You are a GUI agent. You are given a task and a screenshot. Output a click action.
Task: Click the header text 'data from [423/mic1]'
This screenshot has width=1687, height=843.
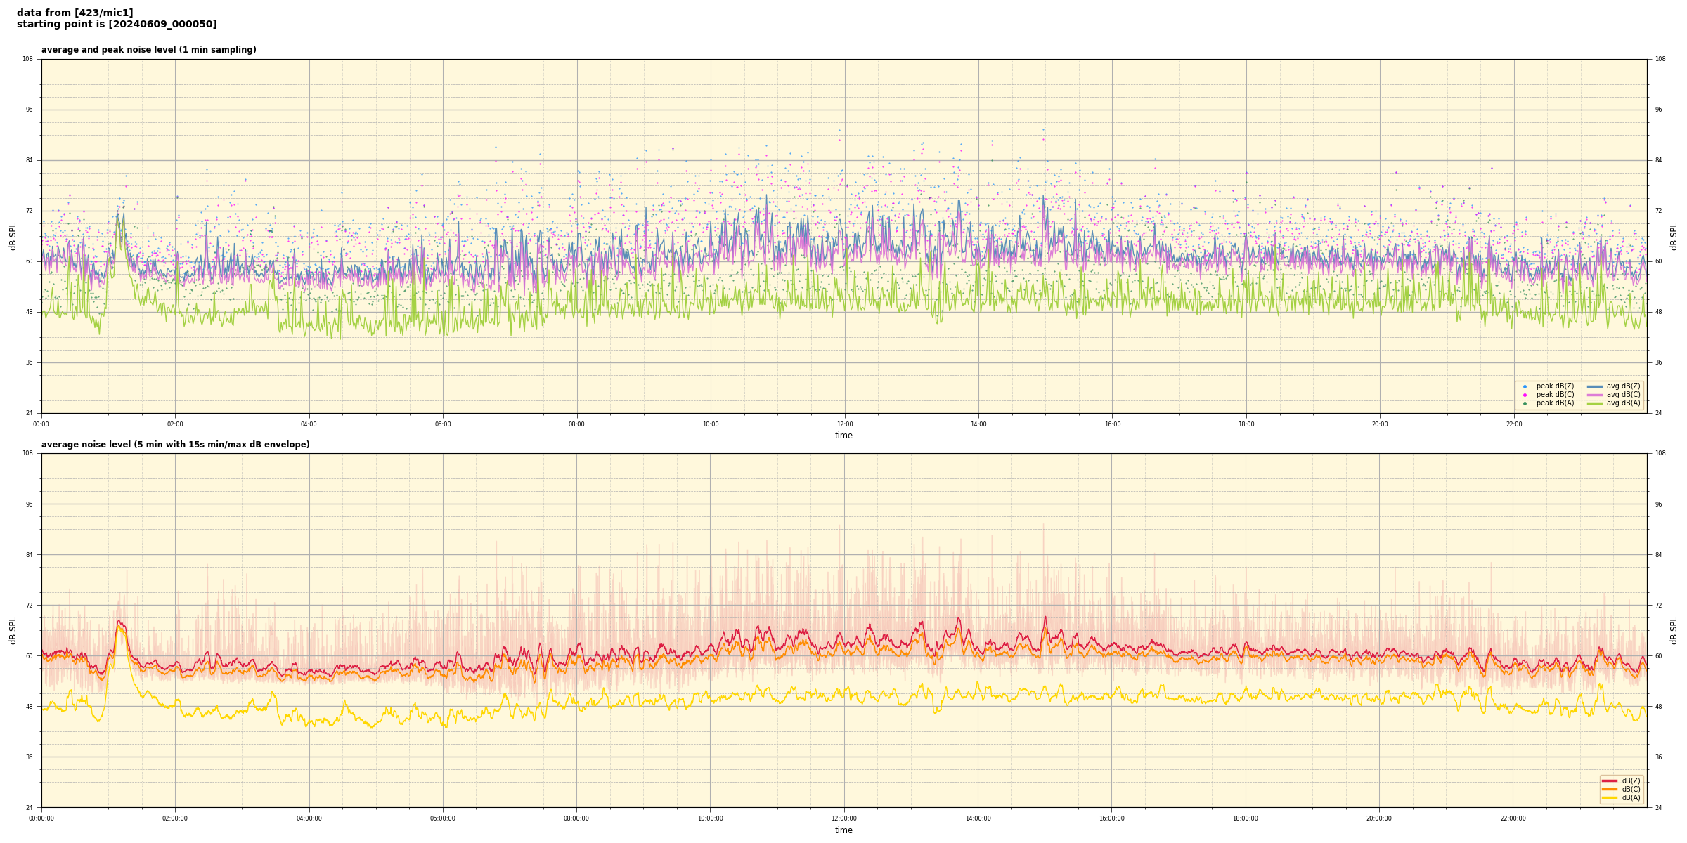point(75,13)
